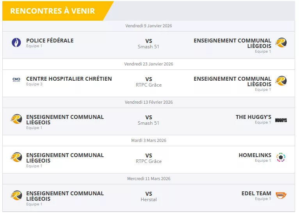Click Enseignement Communal logo in Homelinks match

[16, 157]
